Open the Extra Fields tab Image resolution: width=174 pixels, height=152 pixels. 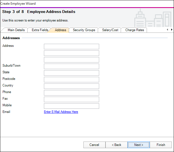click(40, 30)
